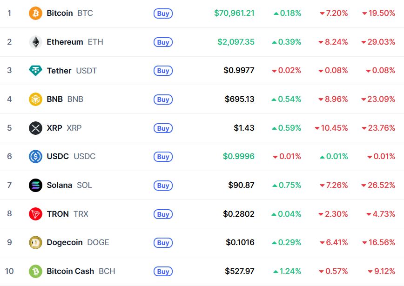Click the Dogecoin logo icon
This screenshot has width=404, height=286.
click(x=35, y=243)
